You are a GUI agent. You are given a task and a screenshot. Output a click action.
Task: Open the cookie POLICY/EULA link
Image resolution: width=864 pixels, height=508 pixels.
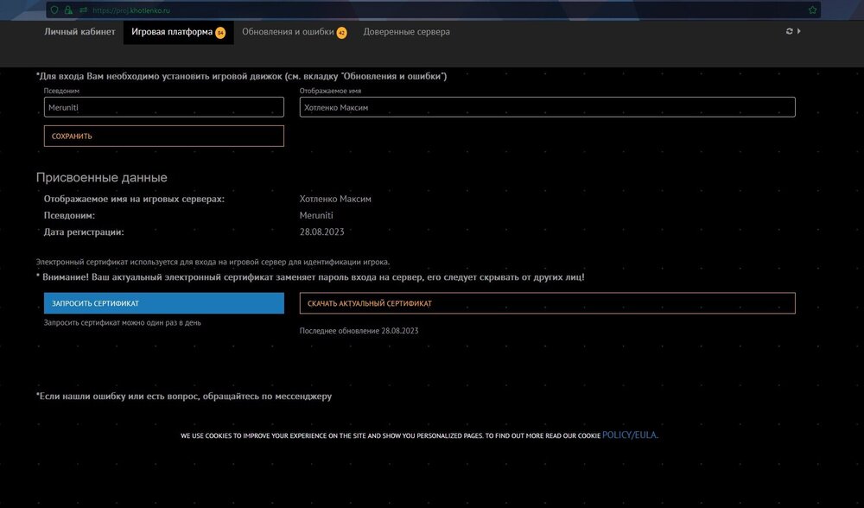[x=630, y=435]
